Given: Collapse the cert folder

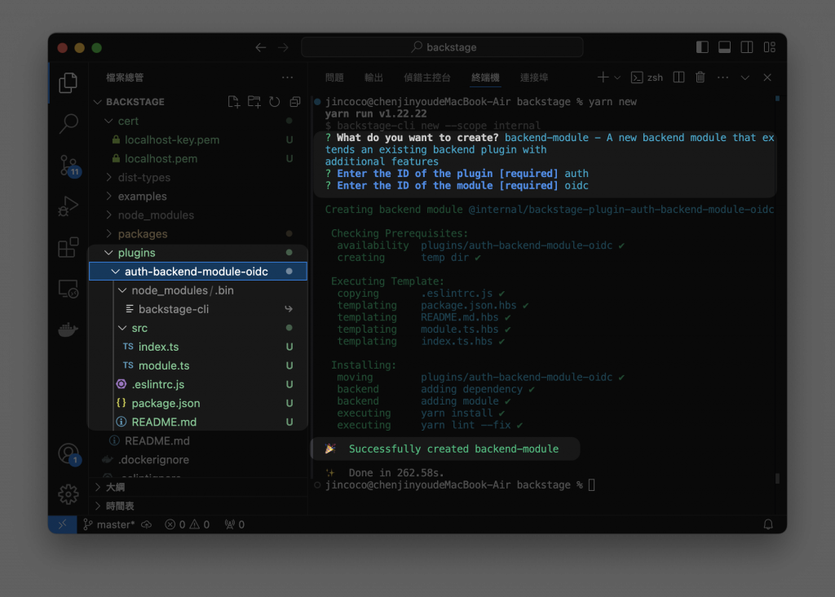Looking at the screenshot, I should 198,121.
